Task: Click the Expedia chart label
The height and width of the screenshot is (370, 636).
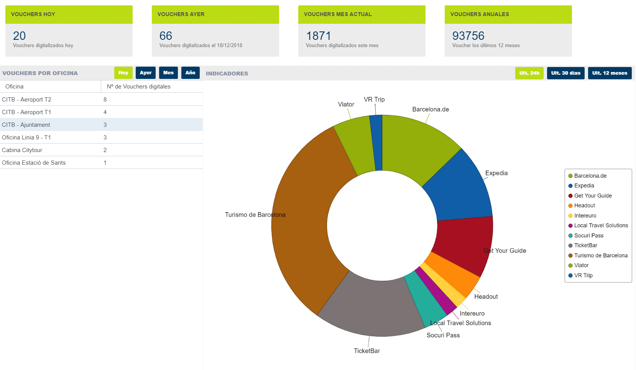Action: [x=496, y=173]
